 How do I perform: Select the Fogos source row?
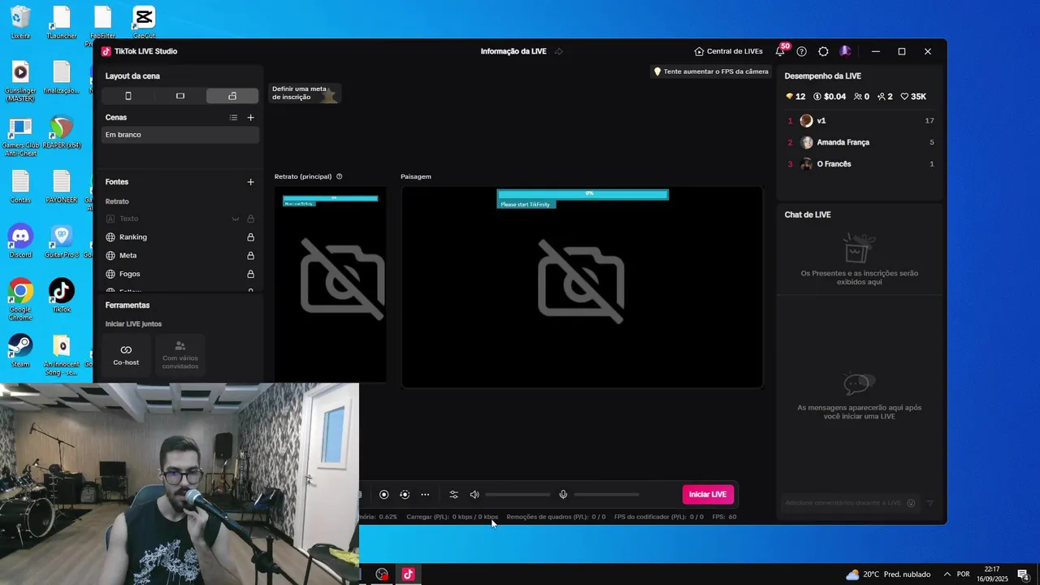(x=180, y=275)
